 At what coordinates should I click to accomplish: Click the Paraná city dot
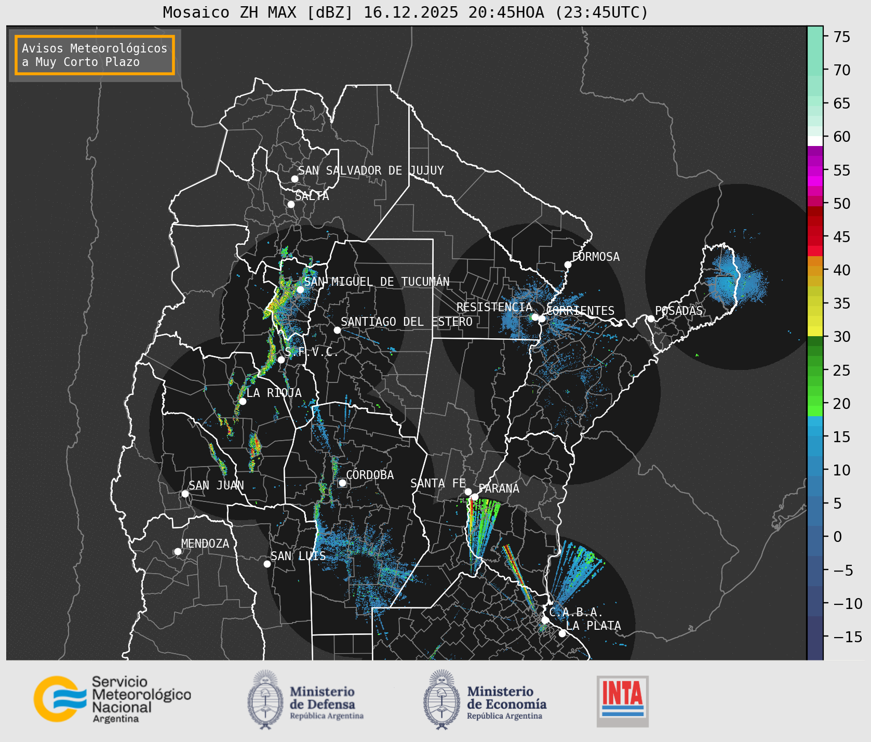[x=475, y=497]
